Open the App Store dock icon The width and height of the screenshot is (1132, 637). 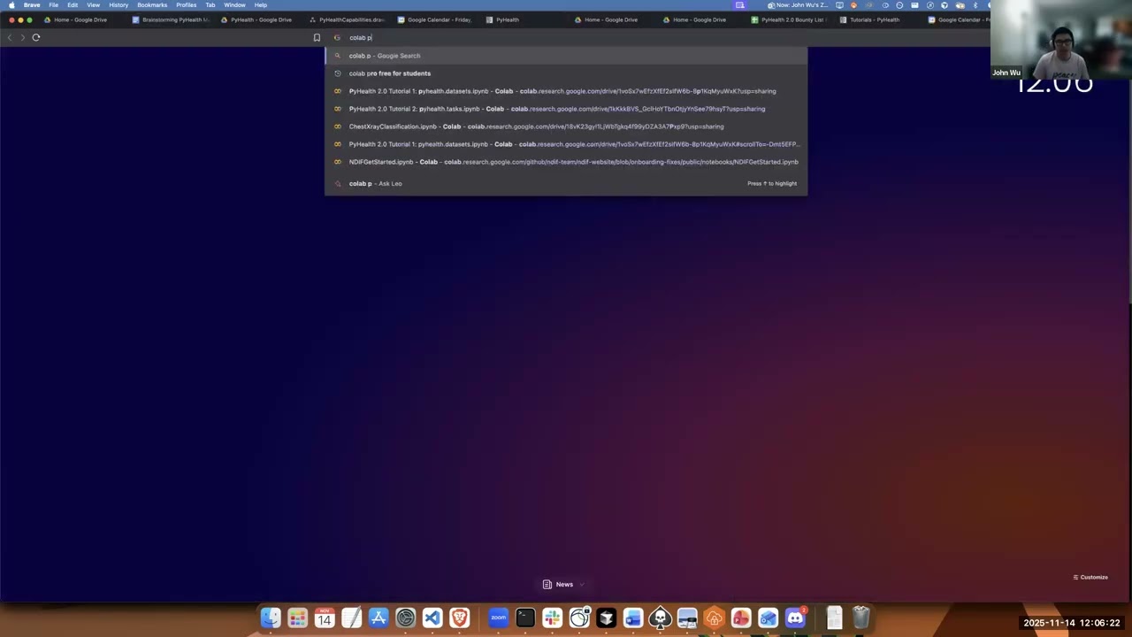pyautogui.click(x=379, y=618)
